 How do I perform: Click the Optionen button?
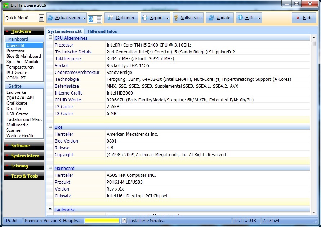pyautogui.click(x=121, y=18)
